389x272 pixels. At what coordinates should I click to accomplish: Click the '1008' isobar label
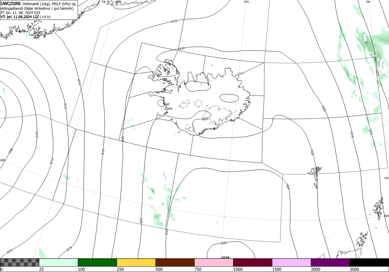[x=11, y=151]
